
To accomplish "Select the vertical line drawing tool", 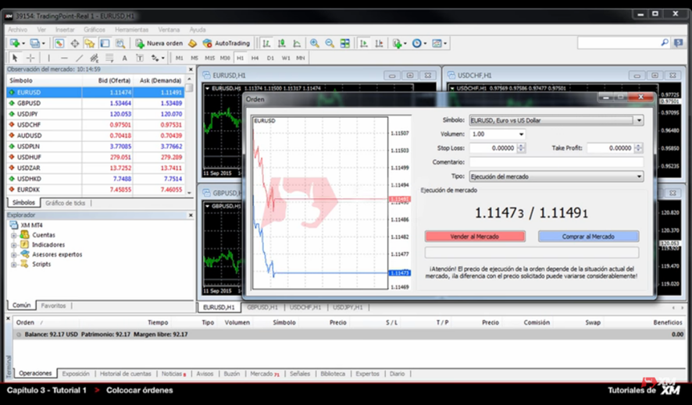I will [48, 58].
